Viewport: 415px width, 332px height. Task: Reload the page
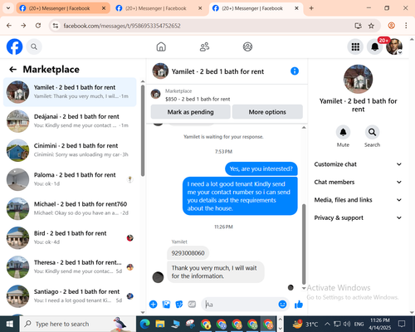(38, 26)
